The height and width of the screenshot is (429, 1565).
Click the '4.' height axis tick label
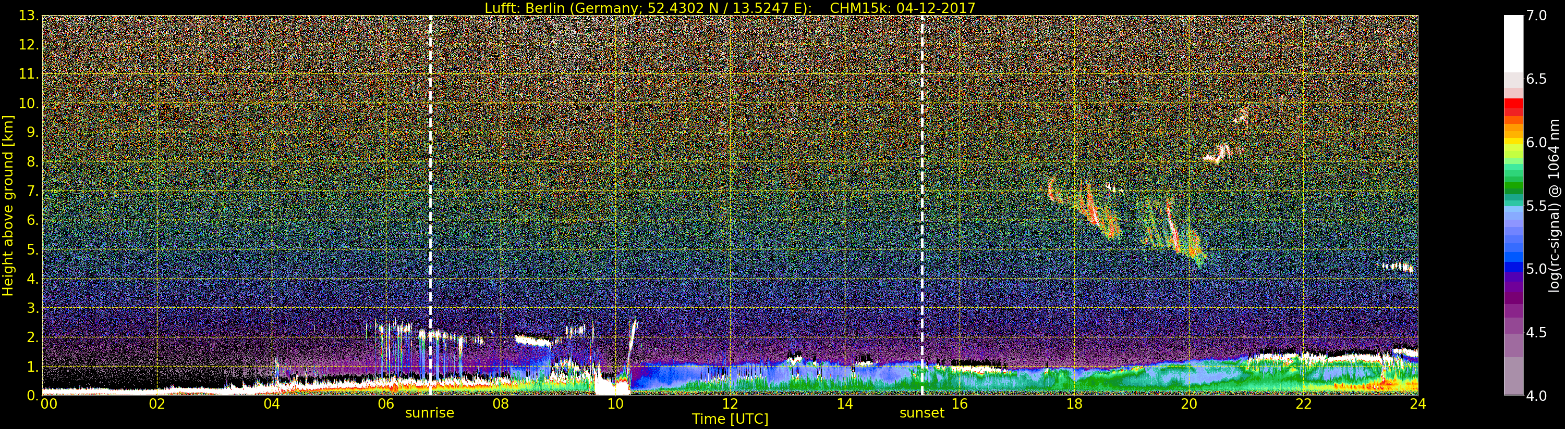pos(32,279)
